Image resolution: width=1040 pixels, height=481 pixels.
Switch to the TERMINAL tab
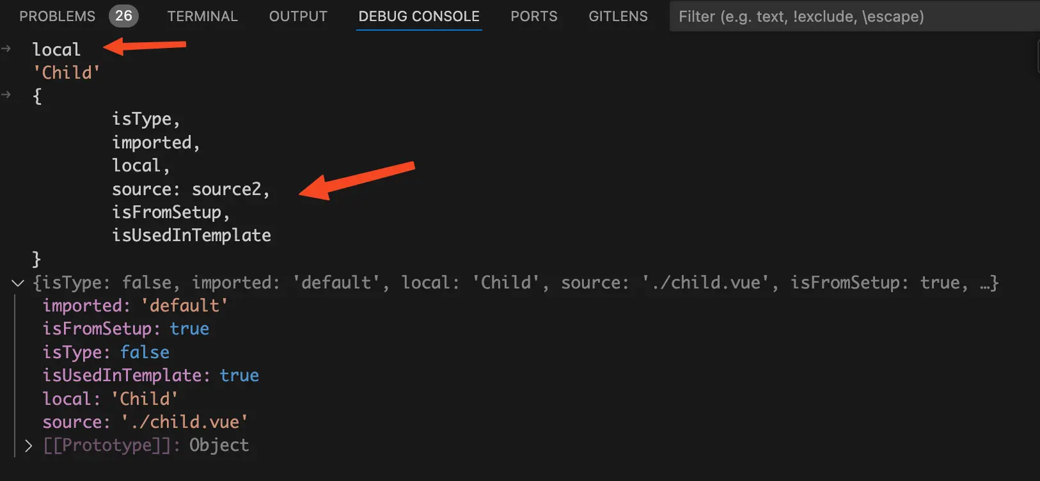tap(203, 16)
